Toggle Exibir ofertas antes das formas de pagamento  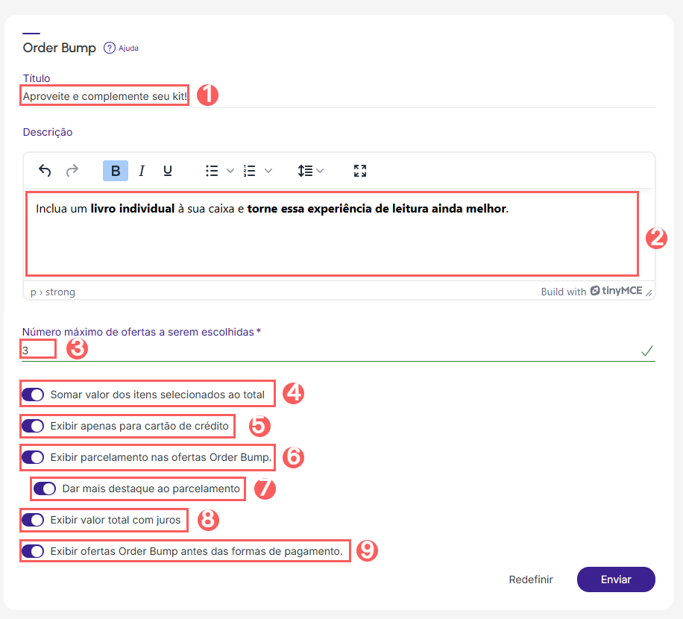click(x=33, y=551)
